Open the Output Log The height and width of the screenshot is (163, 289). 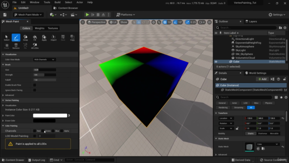point(37,160)
